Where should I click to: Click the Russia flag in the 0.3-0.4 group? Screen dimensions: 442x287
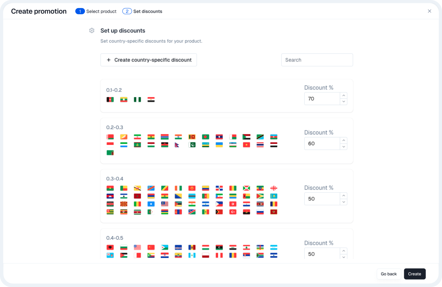click(260, 212)
